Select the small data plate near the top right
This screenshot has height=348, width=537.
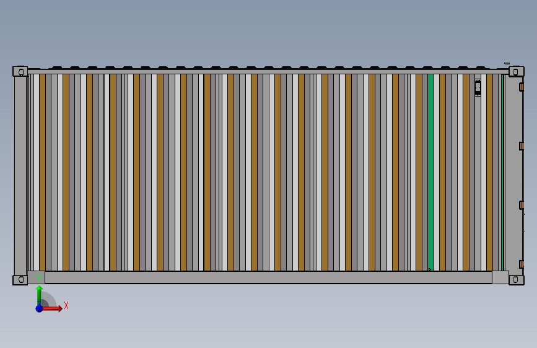point(478,88)
